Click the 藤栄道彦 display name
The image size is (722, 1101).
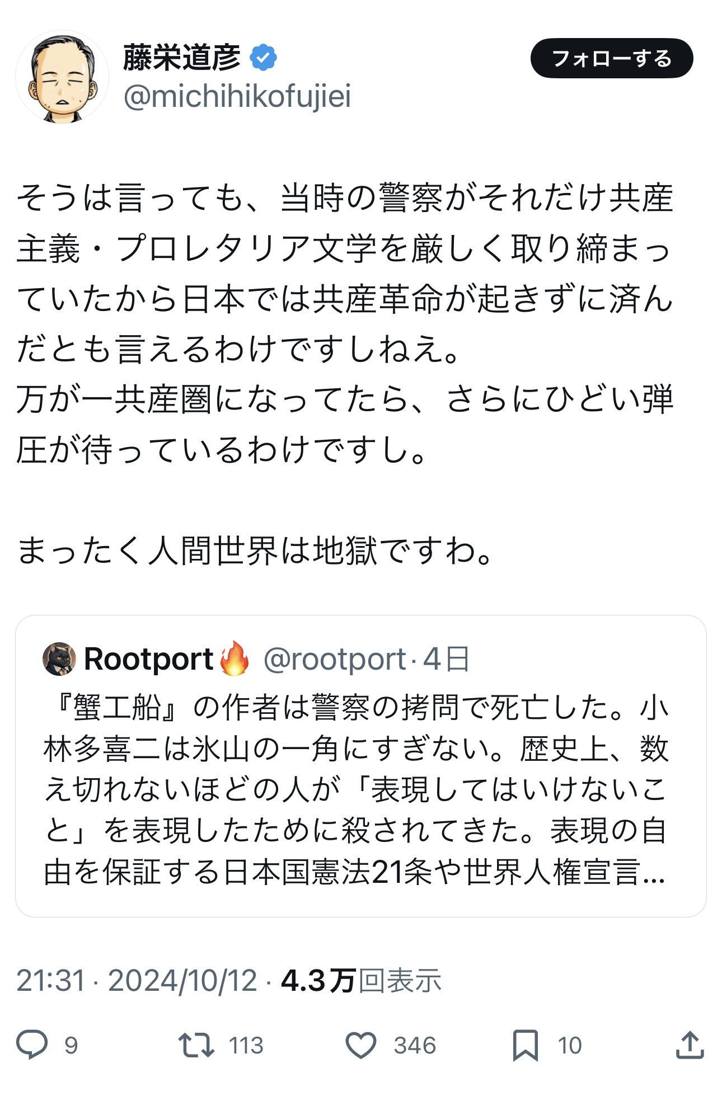[182, 58]
